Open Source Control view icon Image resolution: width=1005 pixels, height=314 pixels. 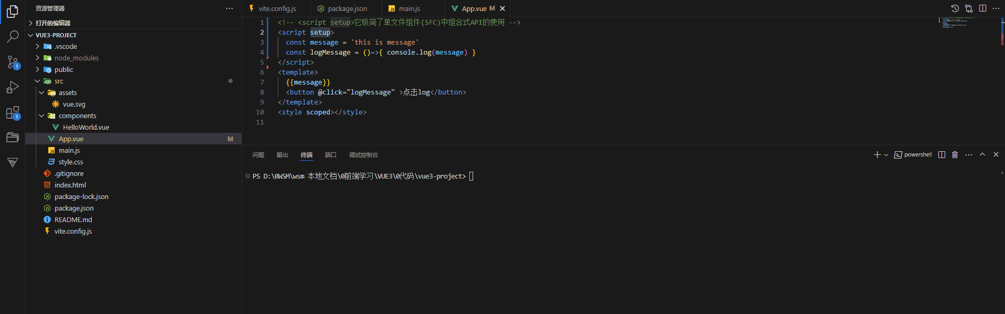13,62
